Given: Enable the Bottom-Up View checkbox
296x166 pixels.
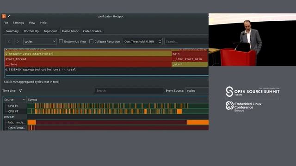Looking at the screenshot, I should [61, 41].
